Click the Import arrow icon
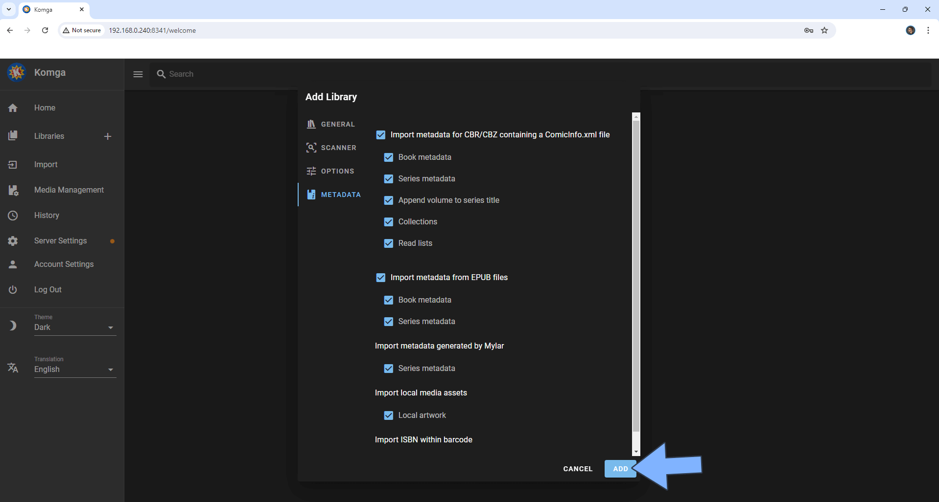This screenshot has width=939, height=502. tap(13, 165)
